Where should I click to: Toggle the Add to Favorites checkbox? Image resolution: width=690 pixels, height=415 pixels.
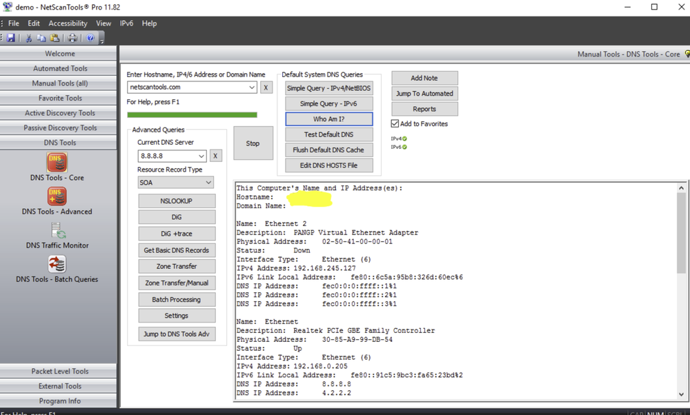(395, 123)
